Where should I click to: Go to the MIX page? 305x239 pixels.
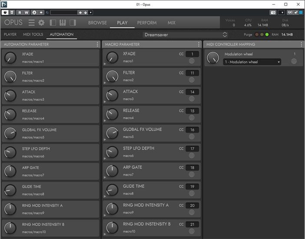(172, 23)
